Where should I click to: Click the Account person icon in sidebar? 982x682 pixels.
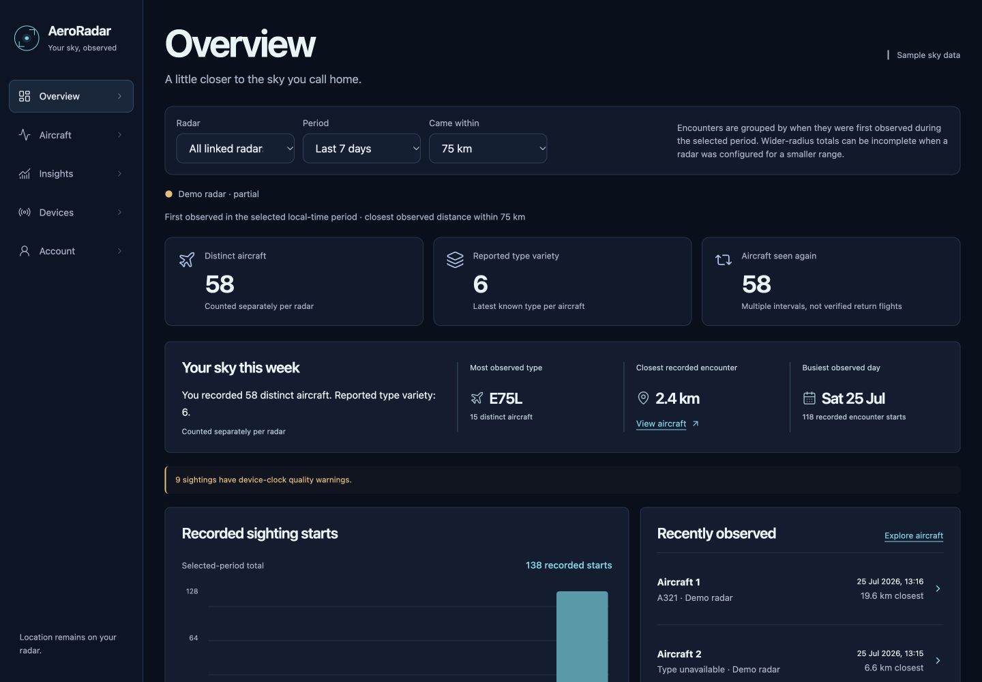(25, 251)
